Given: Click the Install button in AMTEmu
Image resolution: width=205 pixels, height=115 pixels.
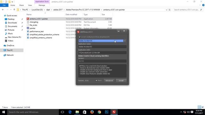Looking at the screenshot, I should [x=121, y=80].
